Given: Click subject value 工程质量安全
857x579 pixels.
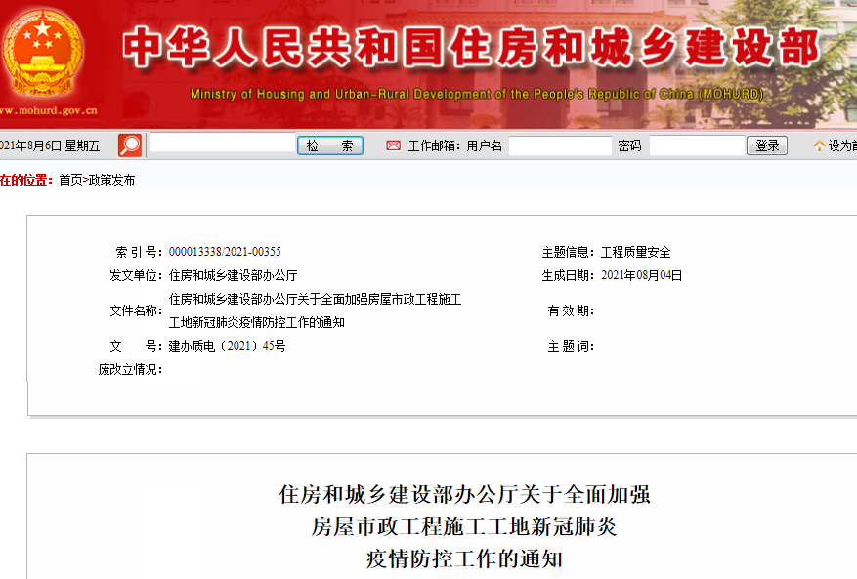Looking at the screenshot, I should click(x=635, y=252).
